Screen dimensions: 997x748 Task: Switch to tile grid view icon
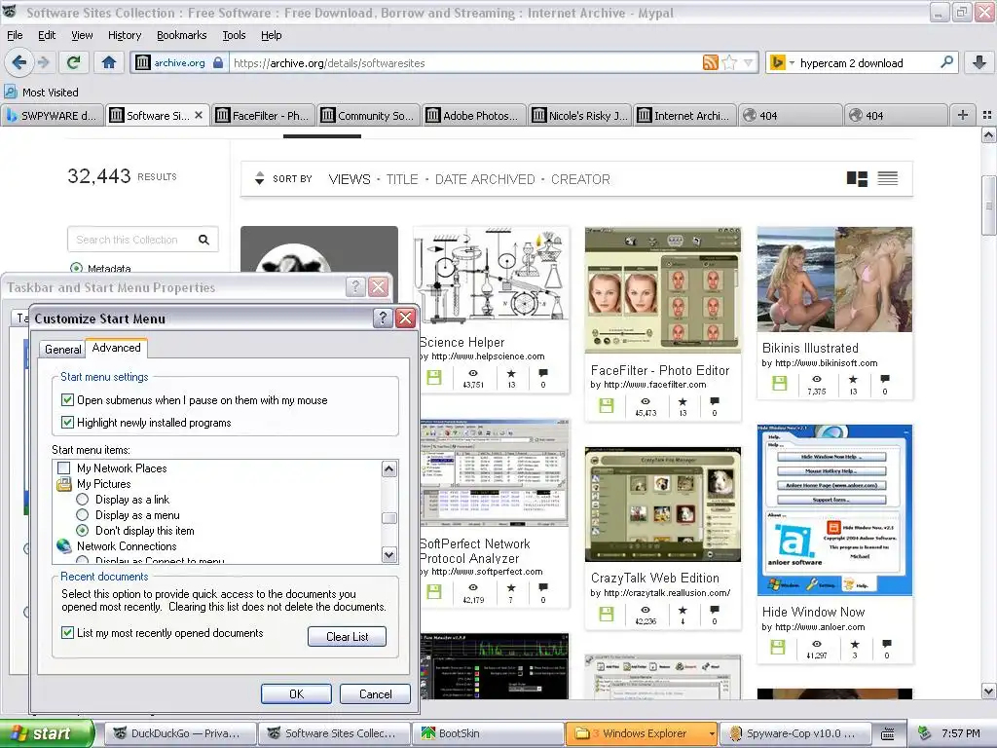tap(857, 179)
